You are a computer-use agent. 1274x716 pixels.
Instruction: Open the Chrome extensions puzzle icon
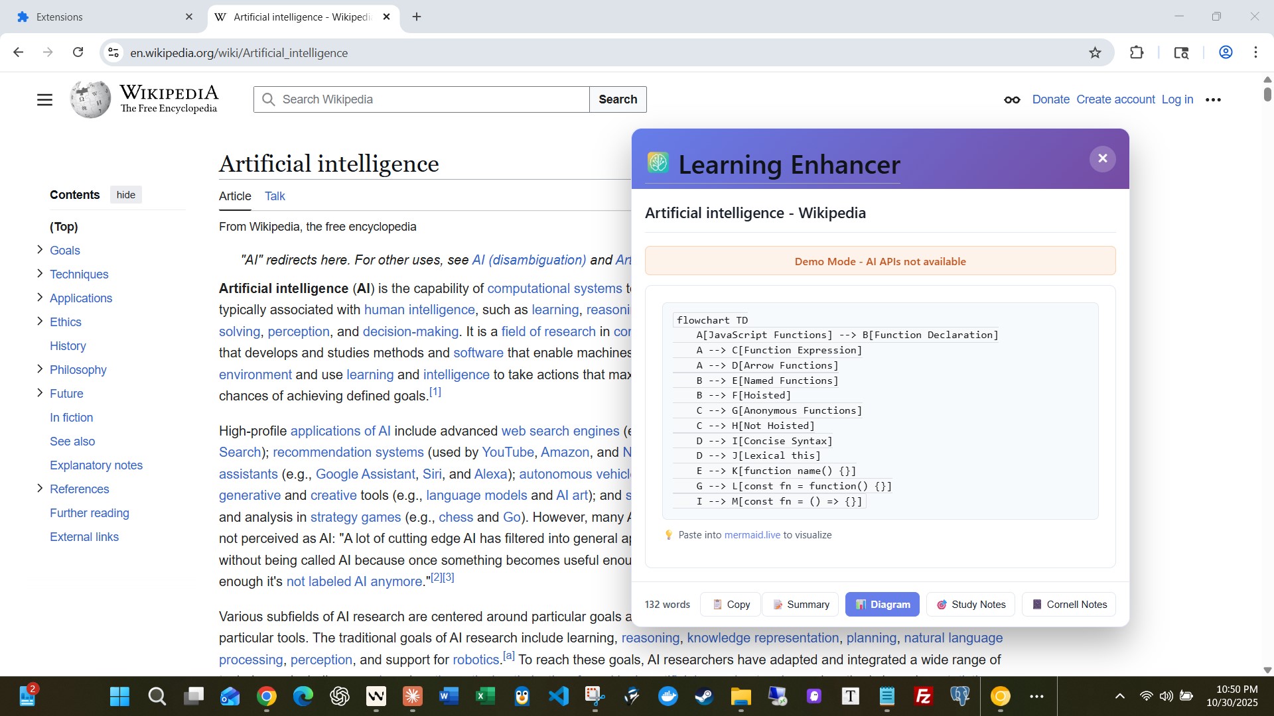tap(1137, 52)
